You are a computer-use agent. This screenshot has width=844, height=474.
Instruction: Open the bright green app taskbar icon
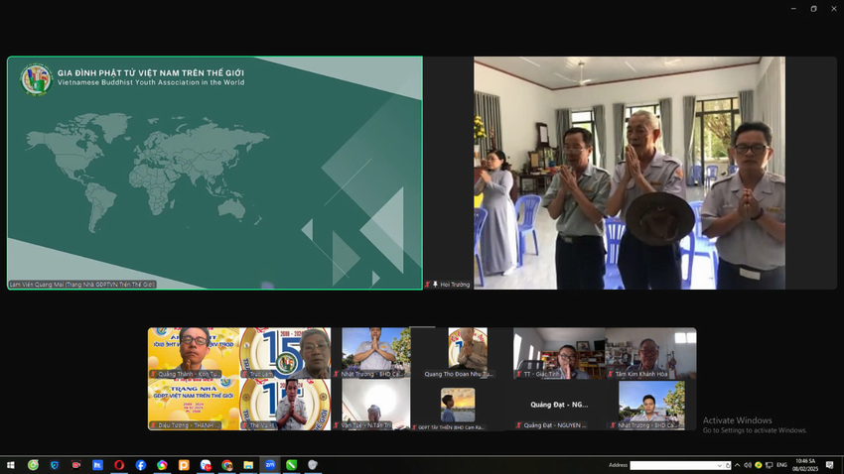pyautogui.click(x=291, y=465)
